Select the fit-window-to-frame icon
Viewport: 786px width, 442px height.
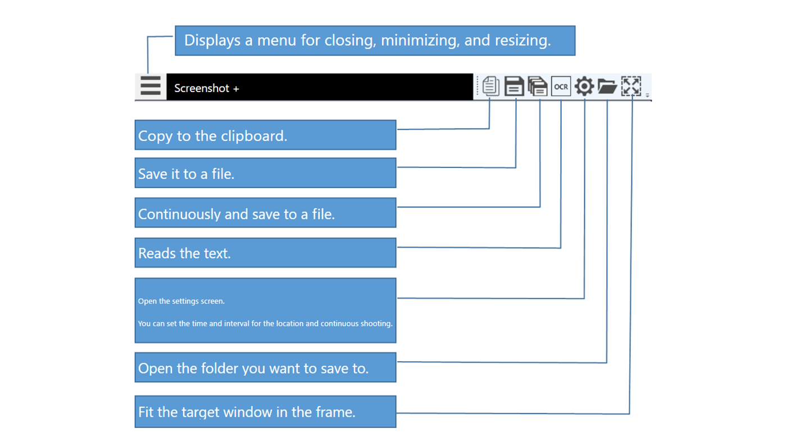coord(630,86)
